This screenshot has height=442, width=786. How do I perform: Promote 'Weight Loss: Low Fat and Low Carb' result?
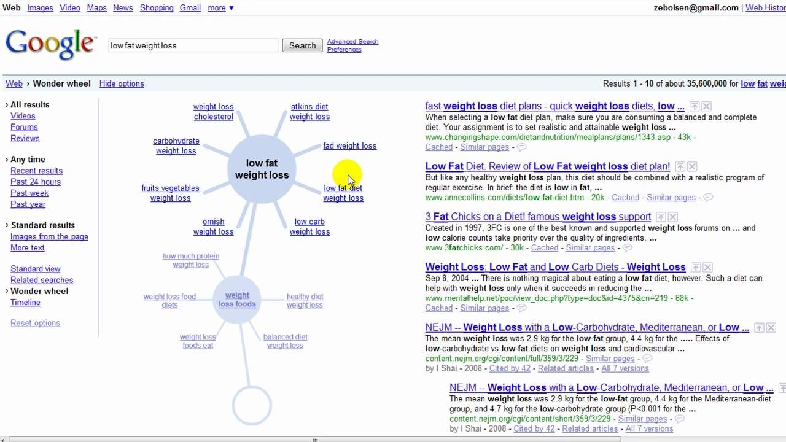point(695,267)
